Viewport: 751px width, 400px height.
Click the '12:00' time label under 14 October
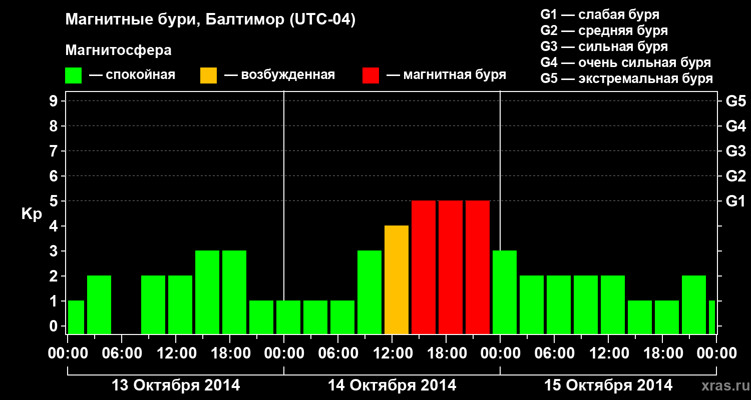(392, 353)
